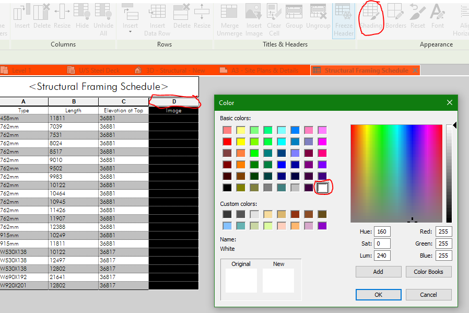Pick the white basic color swatch
Image resolution: width=469 pixels, height=313 pixels.
pyautogui.click(x=322, y=188)
